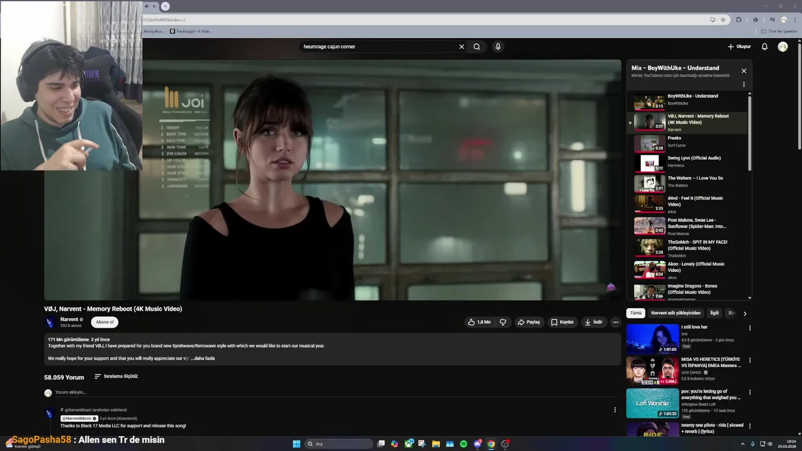Open the Narvent channel avatar
Screen dimensions: 802x451
click(50, 322)
